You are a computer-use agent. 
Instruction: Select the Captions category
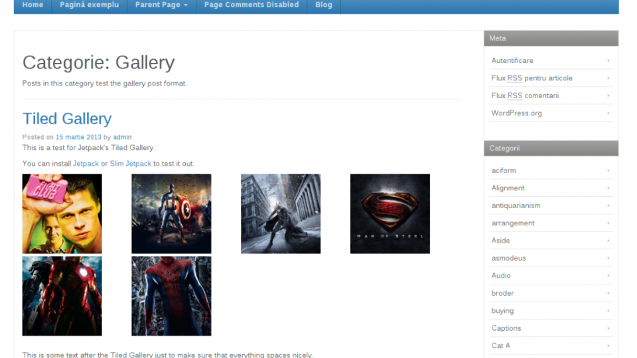pyautogui.click(x=506, y=328)
